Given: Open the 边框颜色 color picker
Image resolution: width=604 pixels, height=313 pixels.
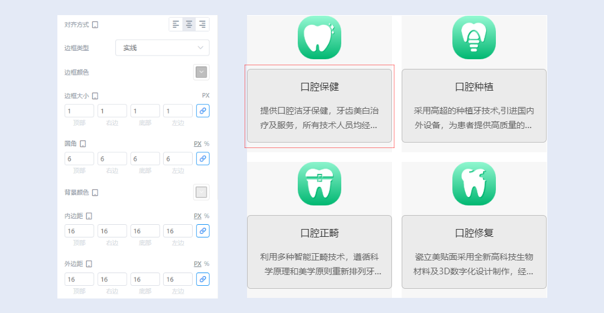Looking at the screenshot, I should [201, 72].
